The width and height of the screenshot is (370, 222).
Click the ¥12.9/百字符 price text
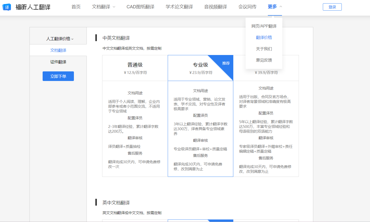135,73
